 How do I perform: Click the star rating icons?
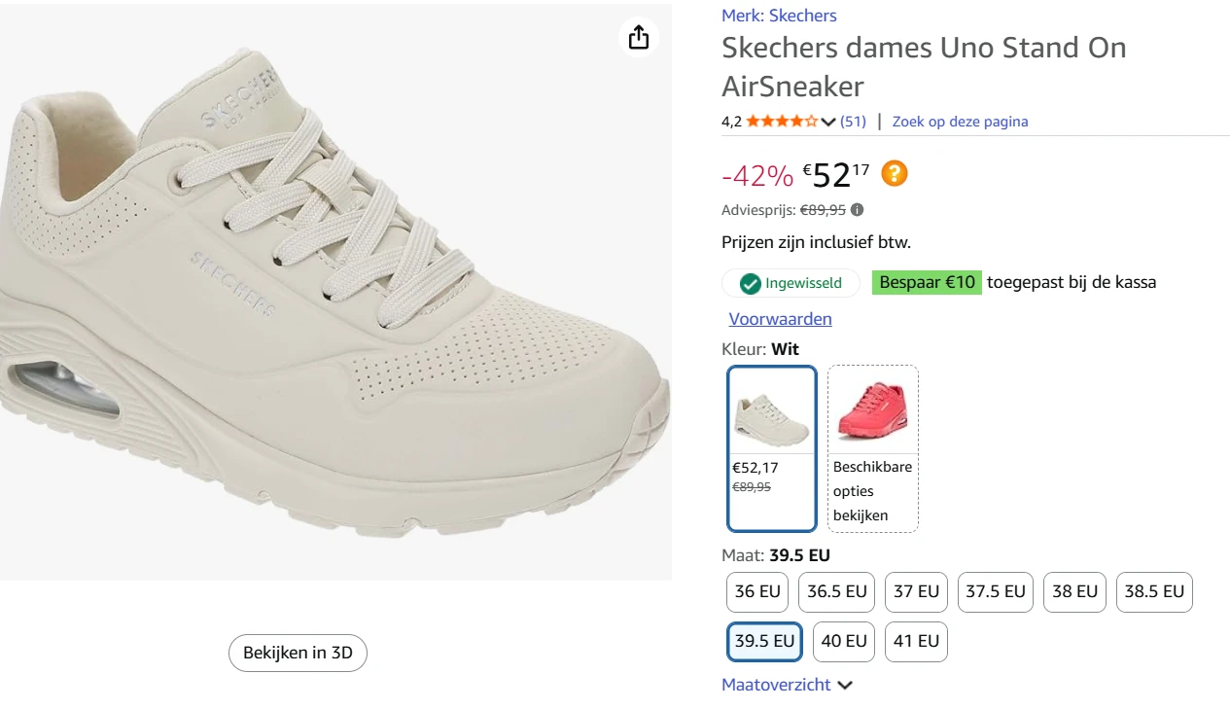click(782, 122)
